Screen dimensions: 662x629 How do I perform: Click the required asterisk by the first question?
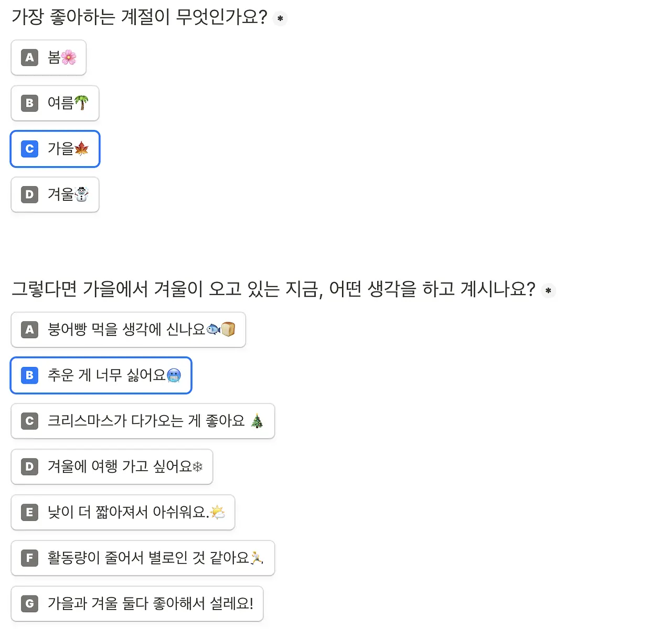point(280,18)
